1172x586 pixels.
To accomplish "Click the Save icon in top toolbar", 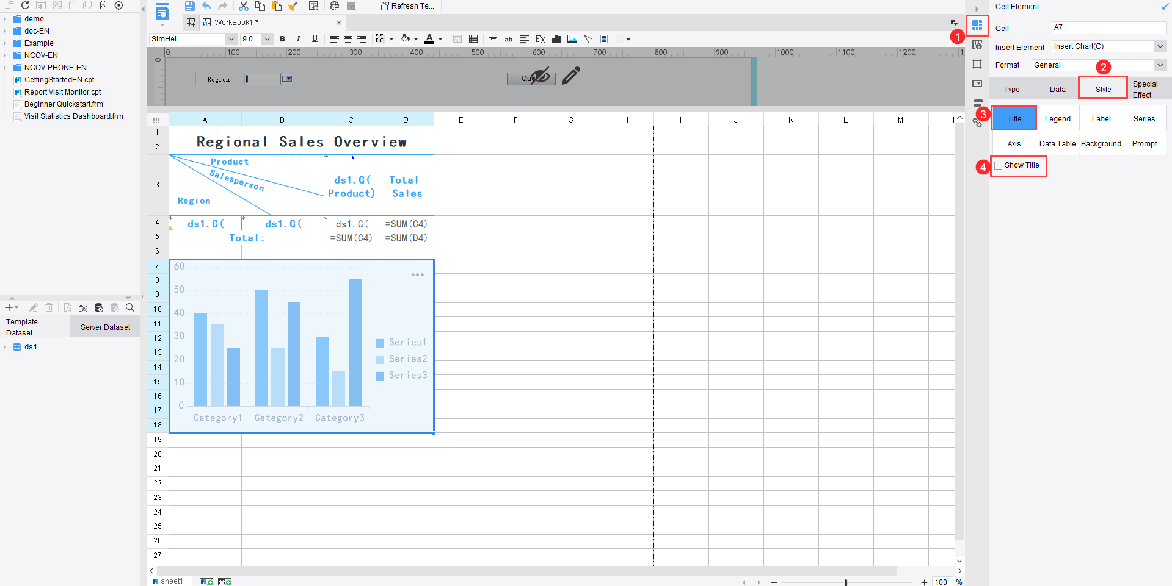I will pos(190,6).
